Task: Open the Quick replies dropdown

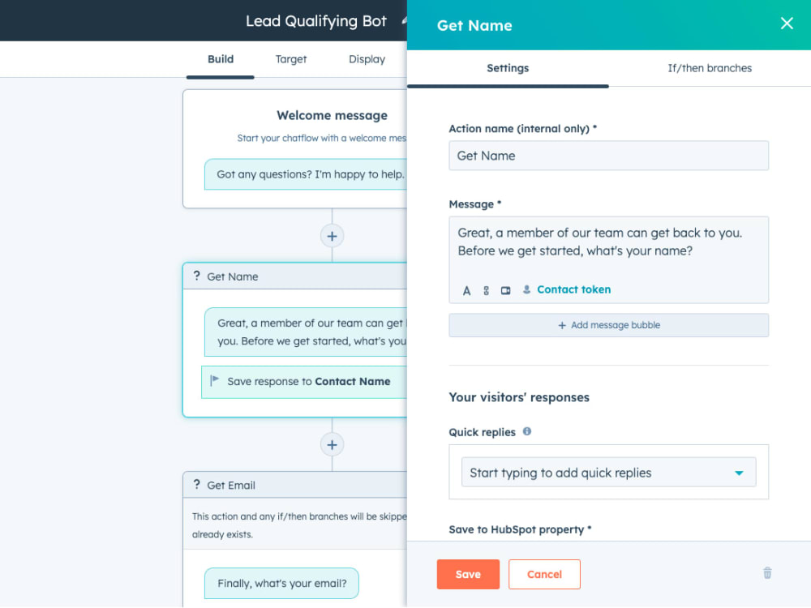Action: point(608,472)
